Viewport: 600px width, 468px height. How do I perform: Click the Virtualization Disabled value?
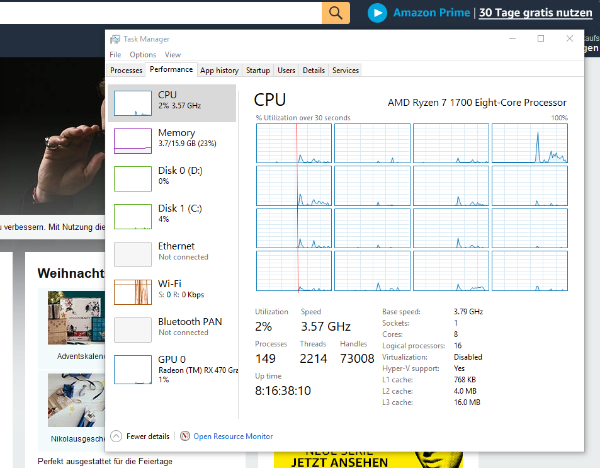468,357
